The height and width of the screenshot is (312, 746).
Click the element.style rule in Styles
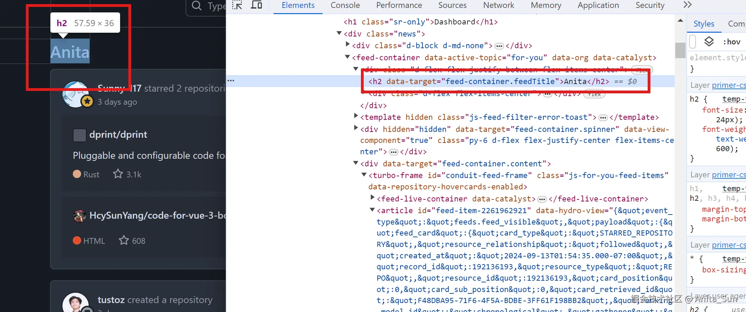[x=718, y=58]
